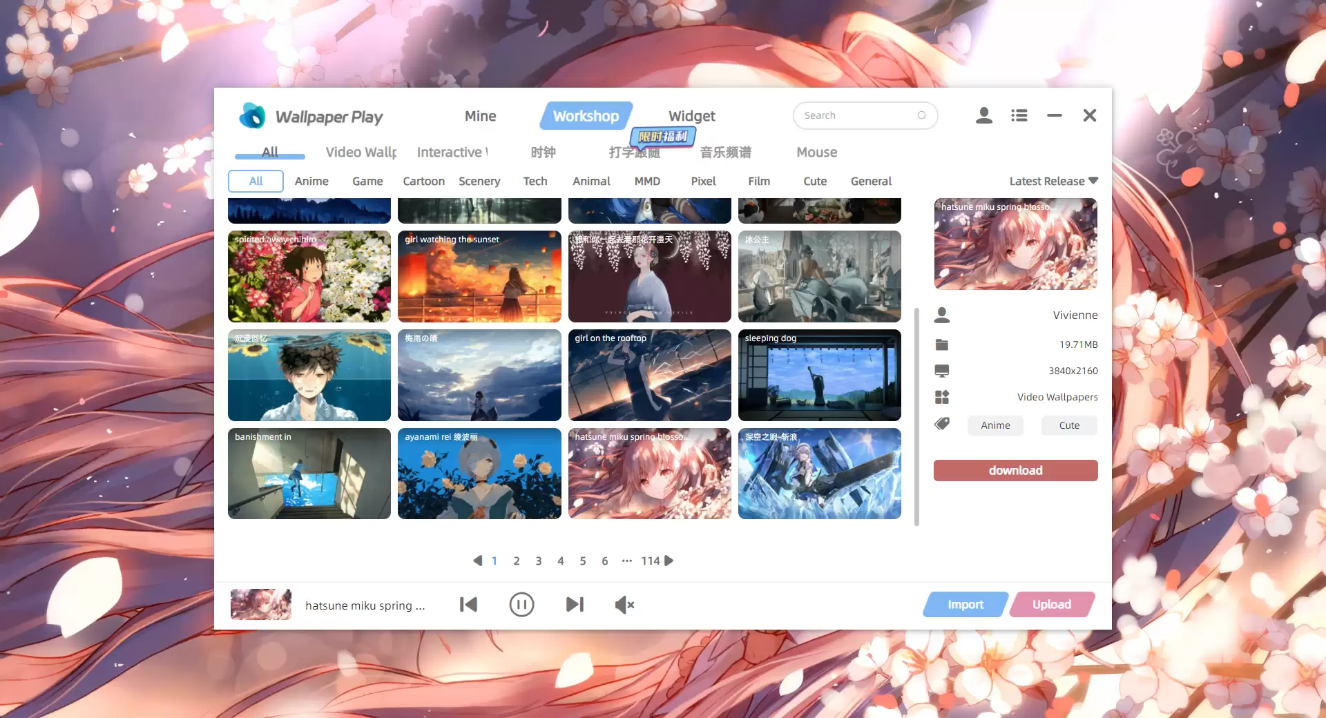Filter by Pixel category

click(x=703, y=181)
